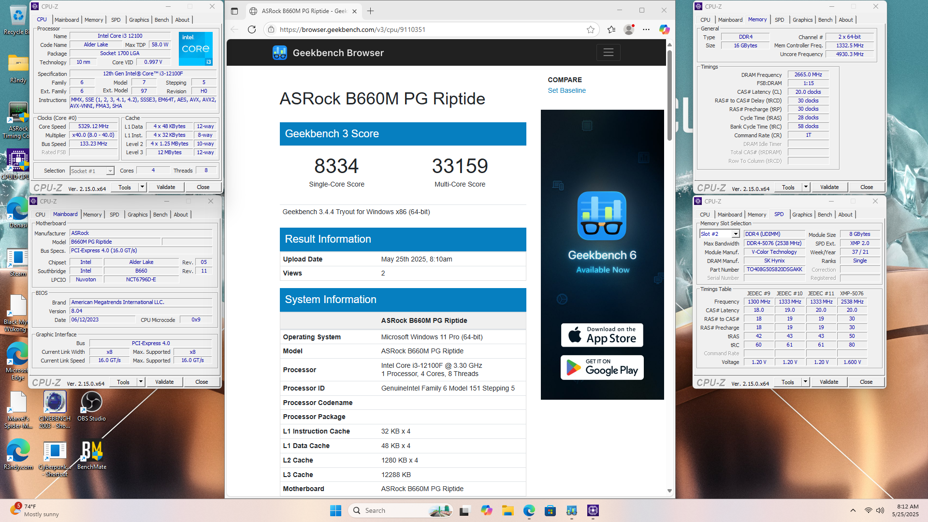The height and width of the screenshot is (522, 928).
Task: Launch OBS Studio from desktop
Action: click(91, 406)
